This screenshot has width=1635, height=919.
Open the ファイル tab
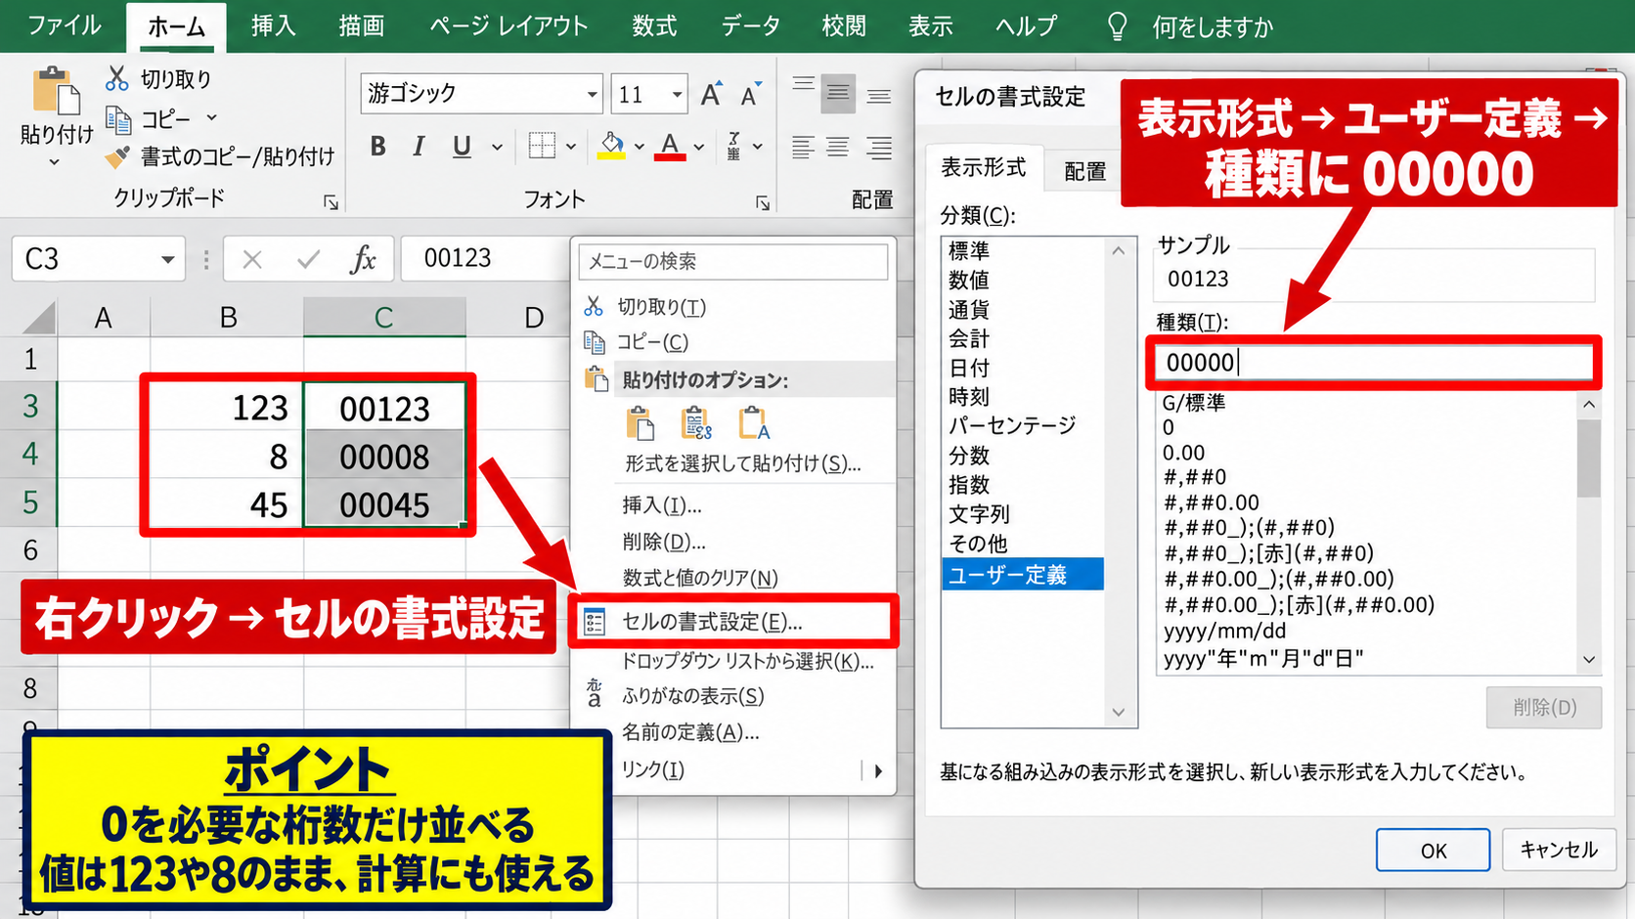point(64,26)
